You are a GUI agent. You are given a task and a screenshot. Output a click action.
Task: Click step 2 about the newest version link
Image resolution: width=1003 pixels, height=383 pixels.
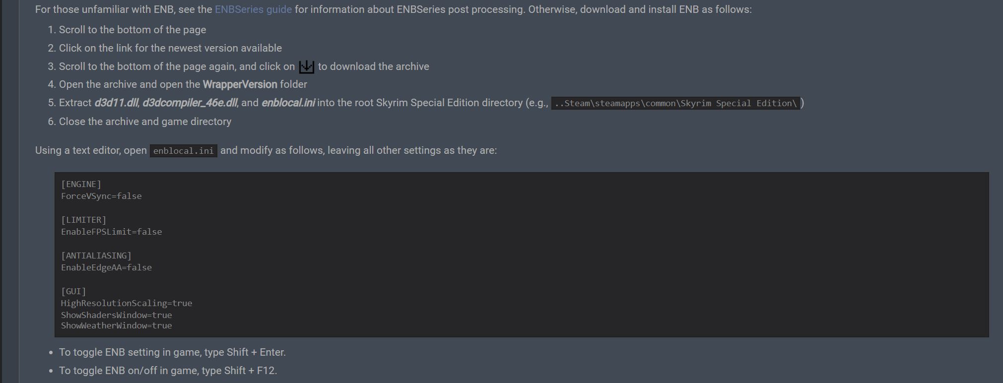coord(170,48)
